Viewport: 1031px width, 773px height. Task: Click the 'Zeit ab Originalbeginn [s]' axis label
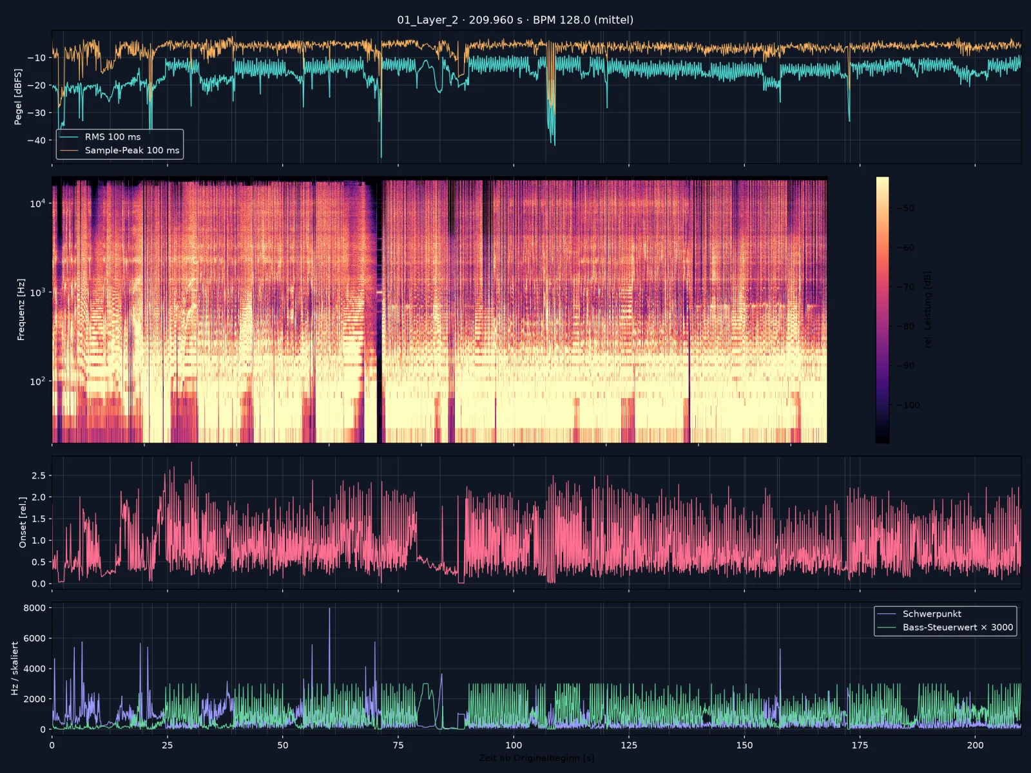pos(536,758)
